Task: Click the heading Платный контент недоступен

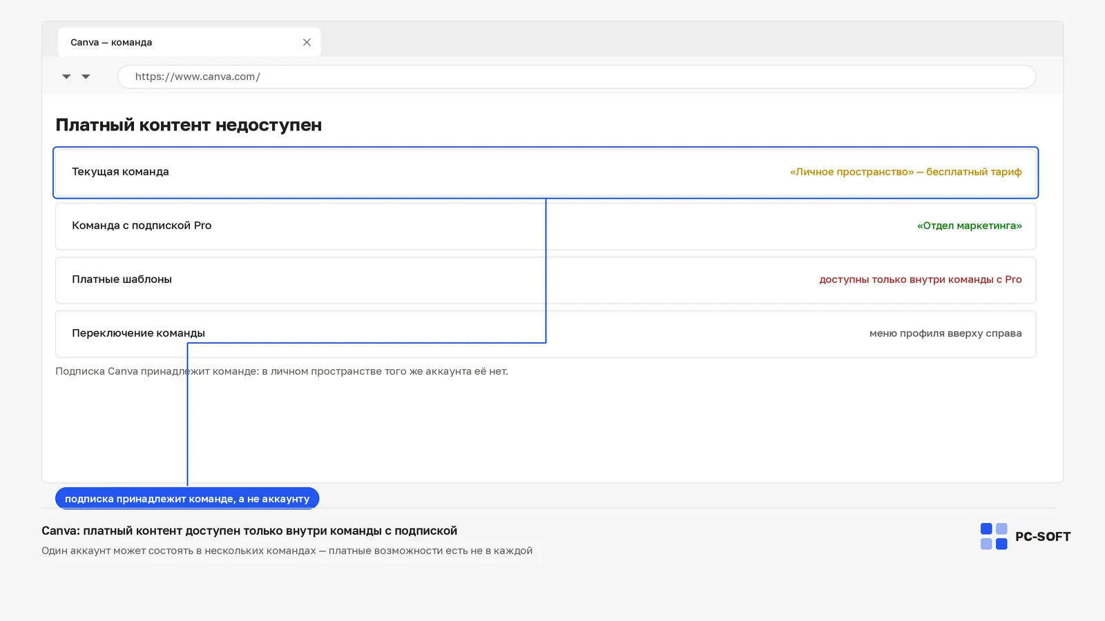Action: [189, 125]
